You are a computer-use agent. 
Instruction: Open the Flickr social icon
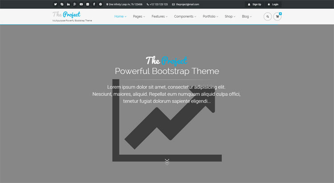coord(88,4)
